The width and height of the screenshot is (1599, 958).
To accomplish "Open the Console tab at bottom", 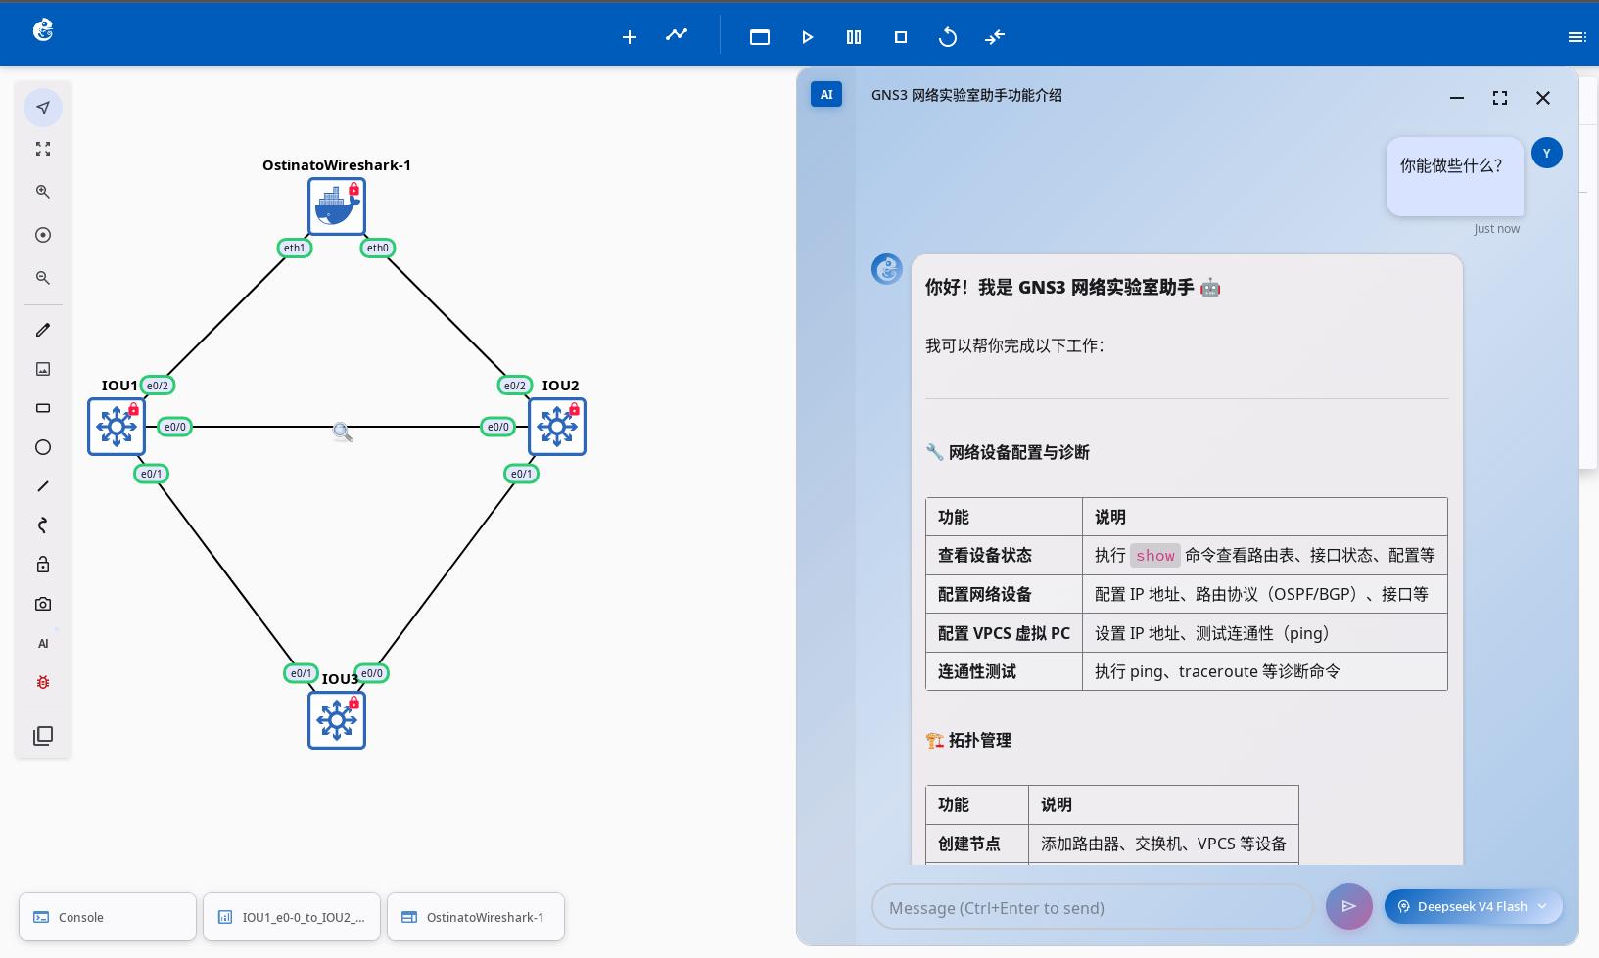I will pyautogui.click(x=108, y=917).
